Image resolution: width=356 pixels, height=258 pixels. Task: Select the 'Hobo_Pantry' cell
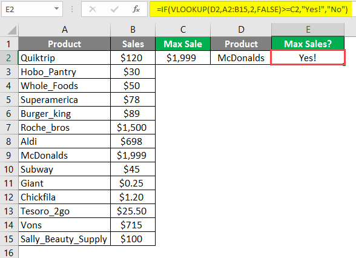click(64, 71)
